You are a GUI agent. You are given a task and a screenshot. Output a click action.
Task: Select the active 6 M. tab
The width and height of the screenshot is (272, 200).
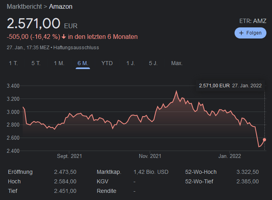click(x=82, y=63)
